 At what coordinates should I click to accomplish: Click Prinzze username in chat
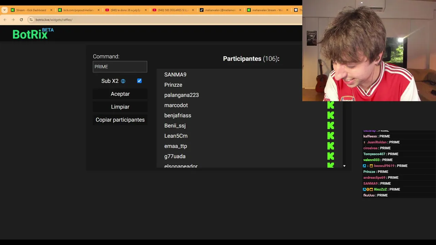[x=369, y=171]
